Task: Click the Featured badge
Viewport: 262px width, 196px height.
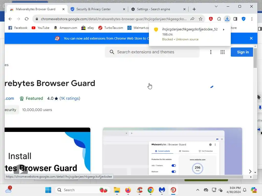Action: (x=31, y=99)
